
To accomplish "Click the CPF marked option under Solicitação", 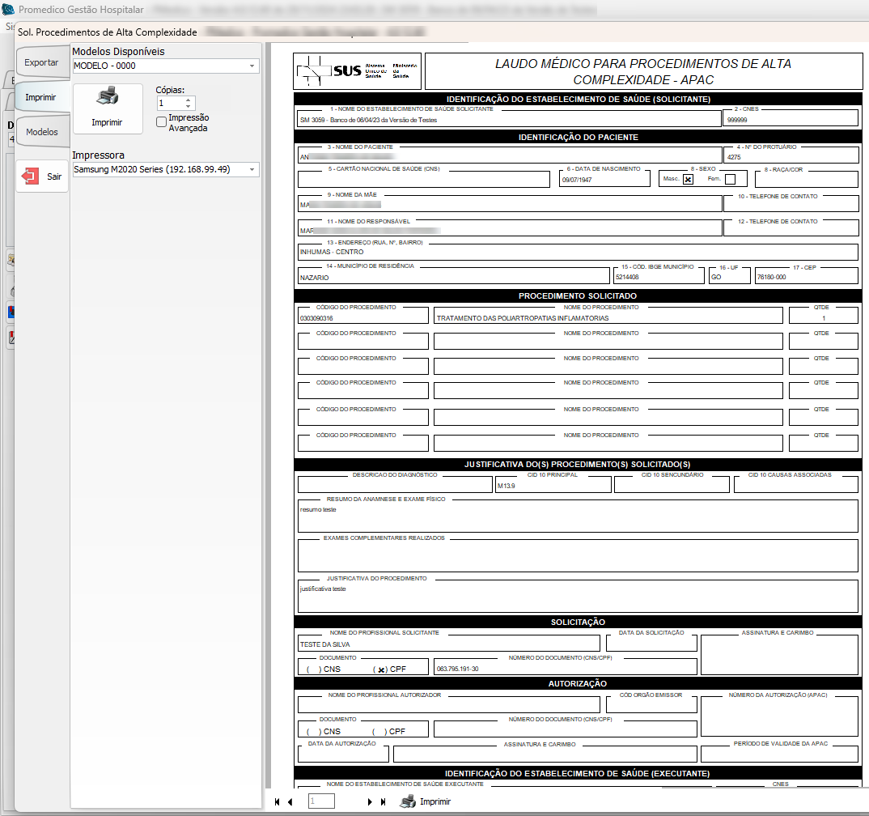I will 390,669.
